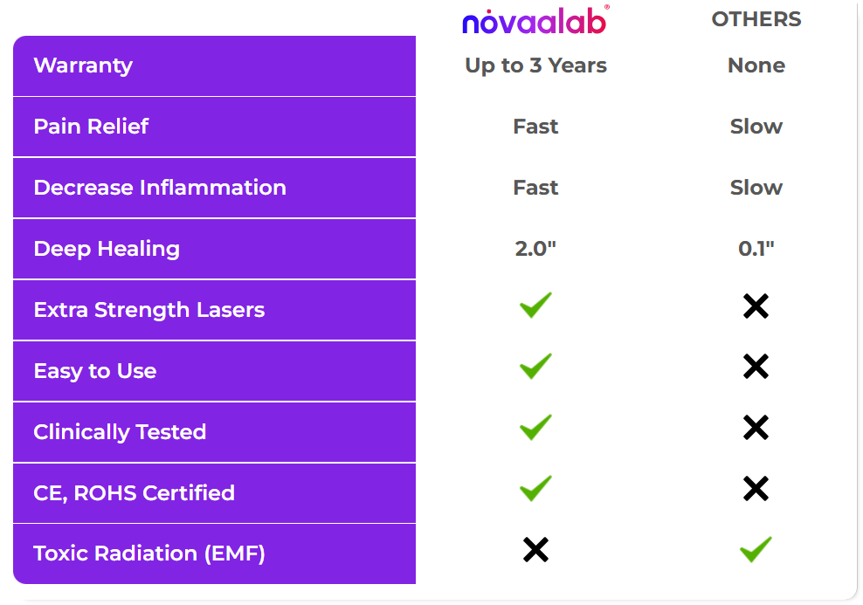Click the Others checkmark for Toxic Radiation
Image resolution: width=863 pixels, height=605 pixels.
(x=756, y=549)
